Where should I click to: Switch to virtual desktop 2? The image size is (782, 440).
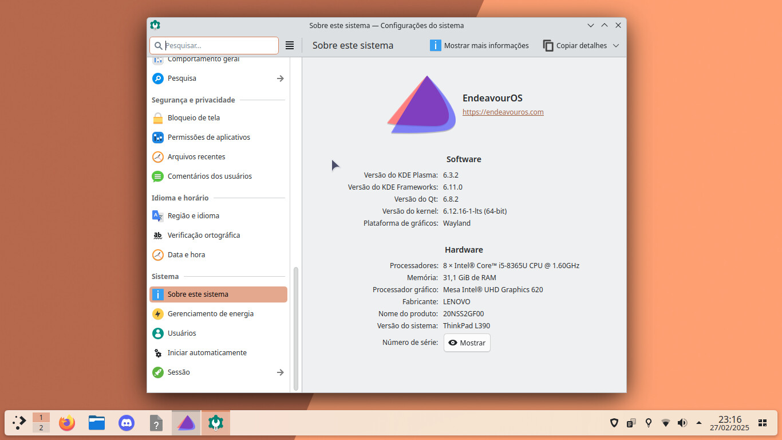pyautogui.click(x=41, y=428)
